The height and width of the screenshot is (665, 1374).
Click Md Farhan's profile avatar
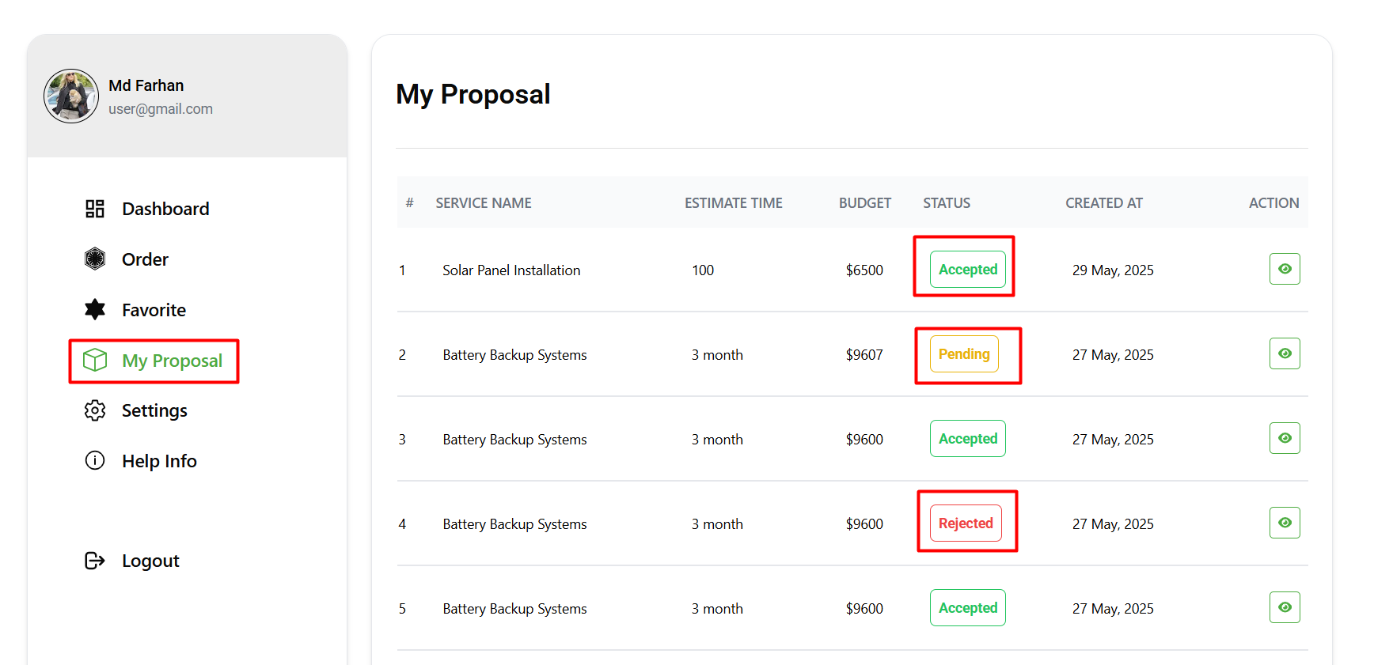coord(71,96)
